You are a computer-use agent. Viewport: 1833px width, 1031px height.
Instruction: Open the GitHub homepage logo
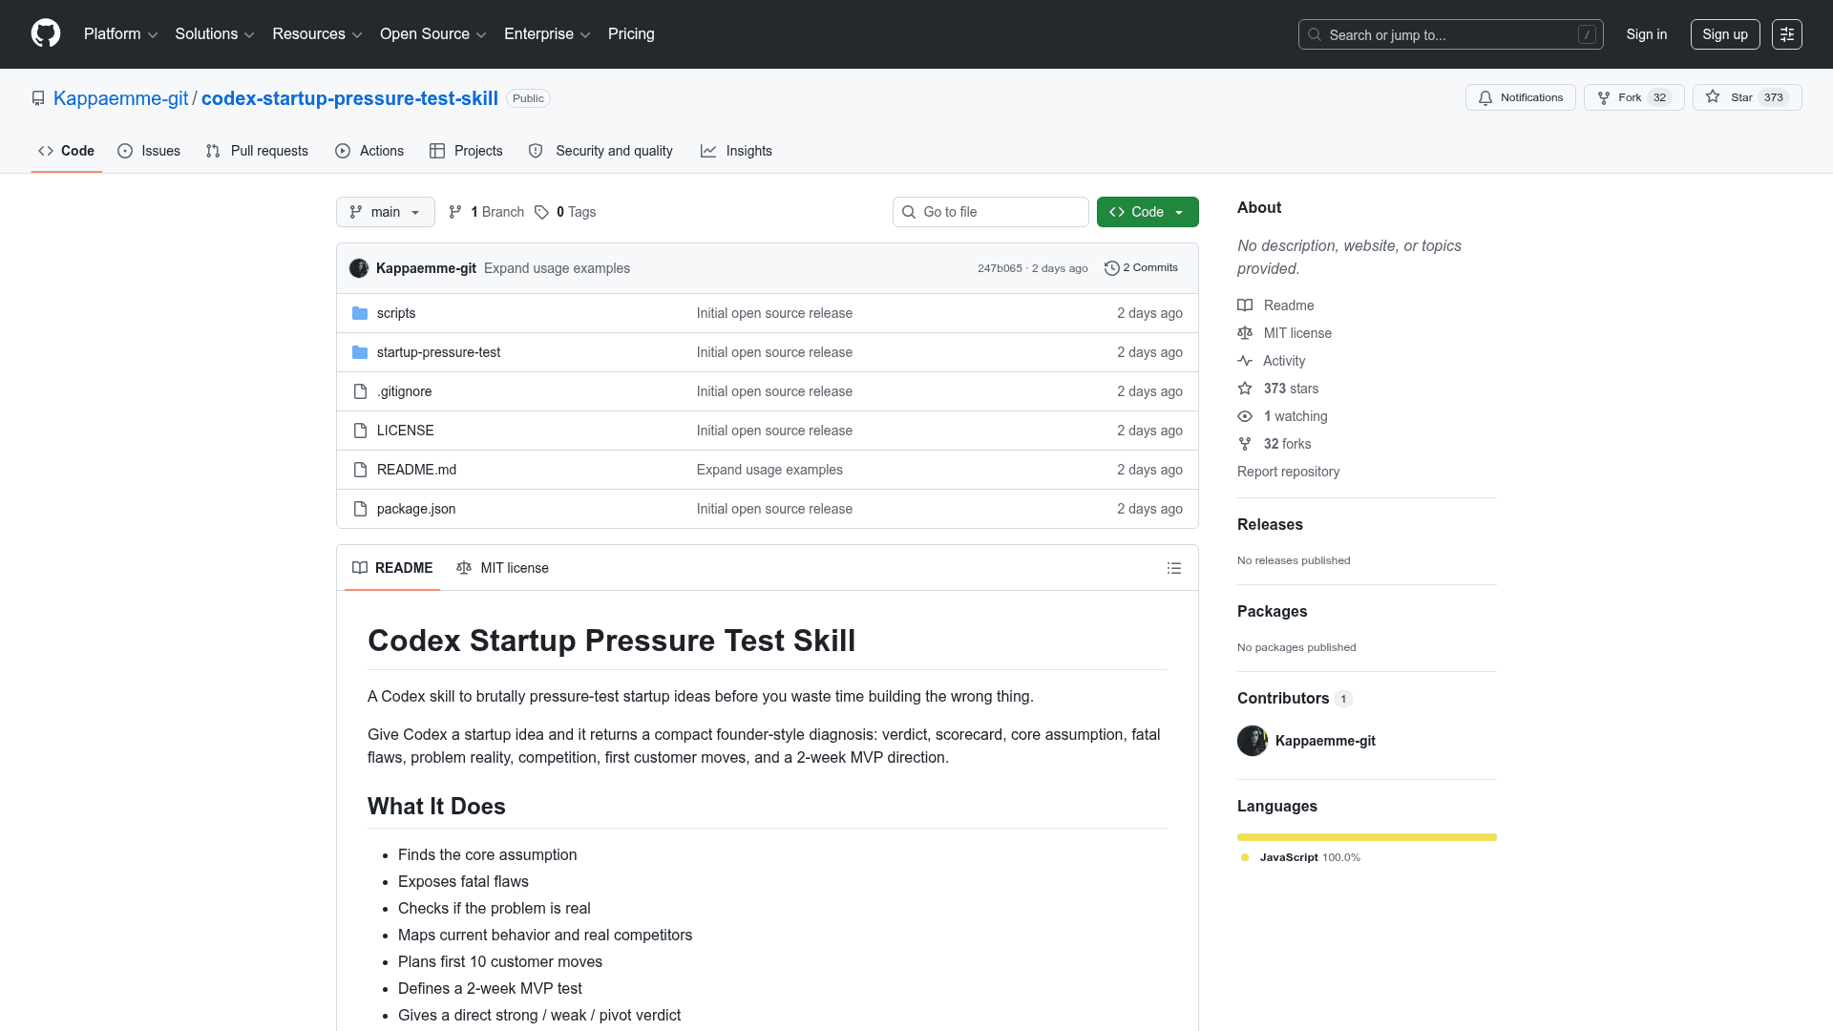(46, 33)
